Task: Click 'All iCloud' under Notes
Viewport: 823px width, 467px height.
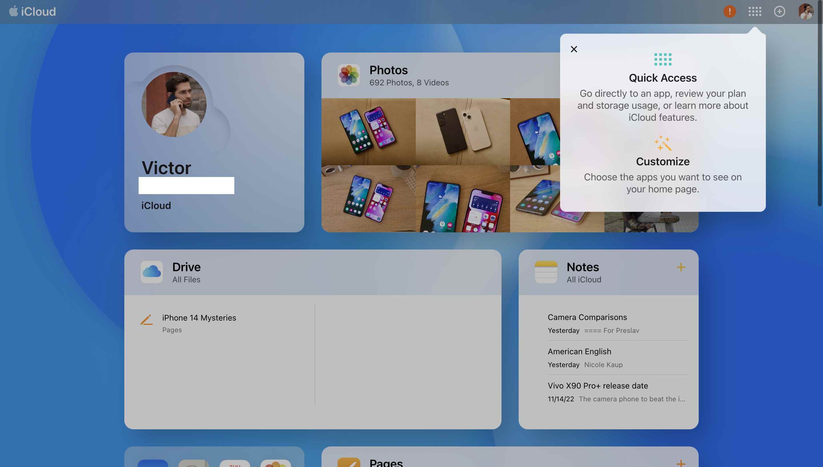Action: point(584,280)
